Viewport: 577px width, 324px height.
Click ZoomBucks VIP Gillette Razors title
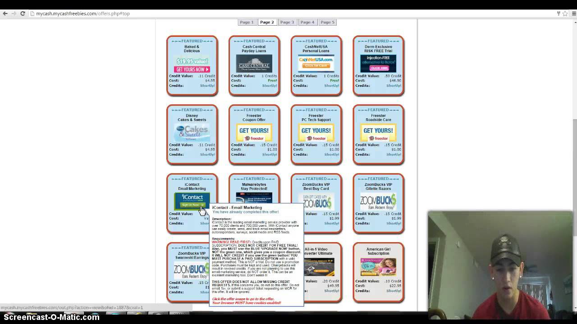point(379,186)
